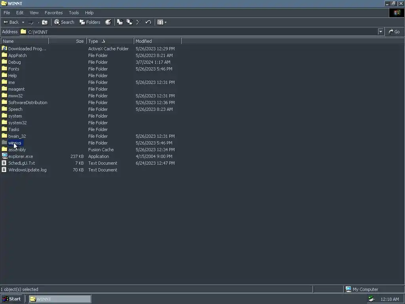
Task: Click the Copy To toolbar icon
Action: tap(129, 22)
